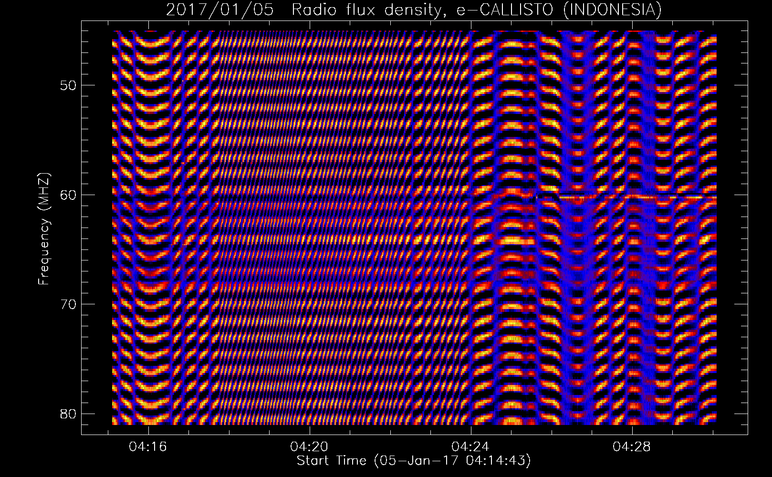Click the 04:20 time tick label
Image resolution: width=772 pixels, height=477 pixels.
pyautogui.click(x=310, y=447)
